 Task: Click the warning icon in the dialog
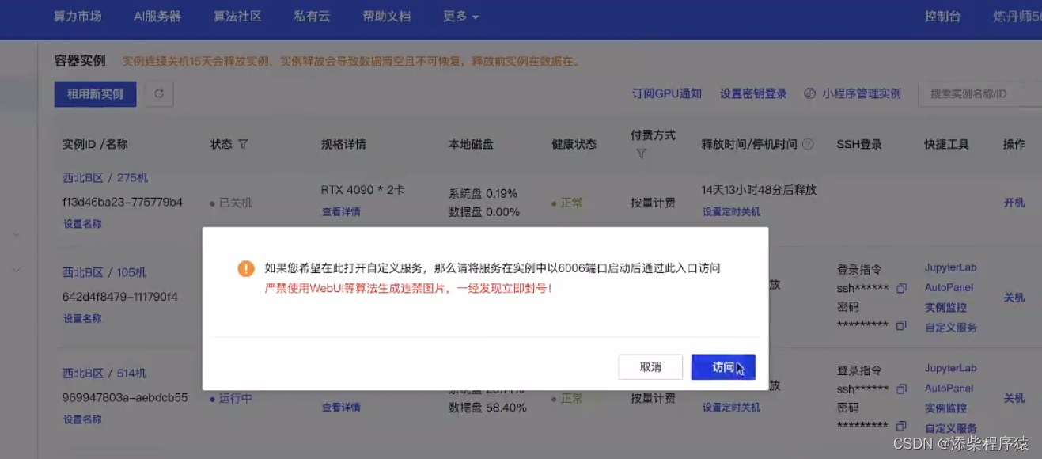248,267
